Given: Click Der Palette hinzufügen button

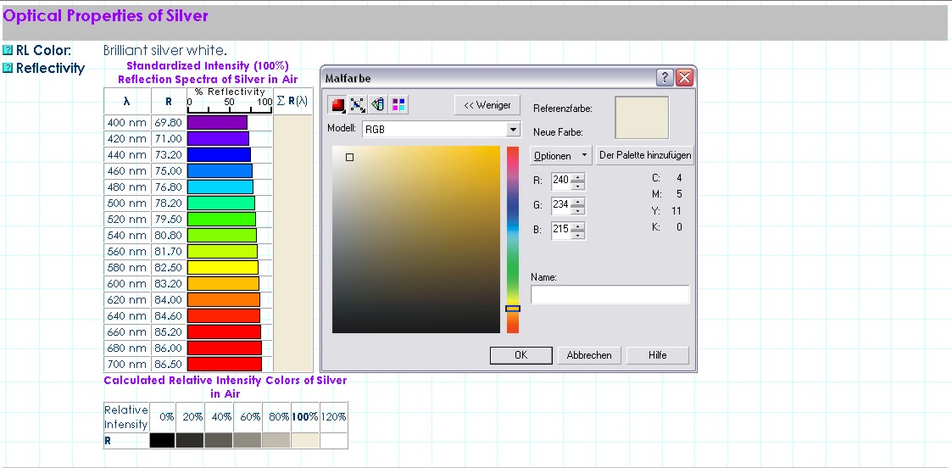Looking at the screenshot, I should 645,156.
